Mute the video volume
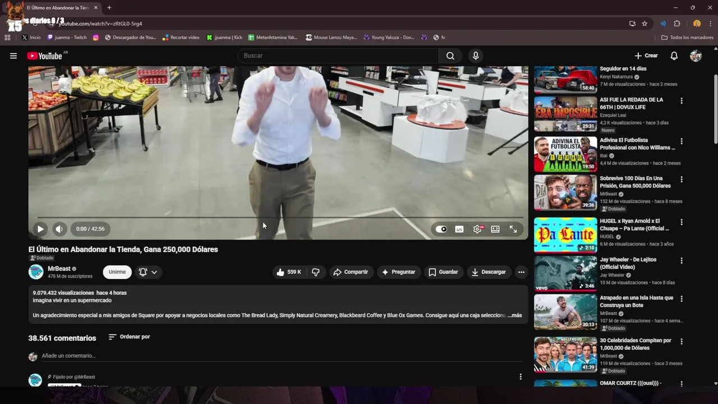 pos(59,229)
